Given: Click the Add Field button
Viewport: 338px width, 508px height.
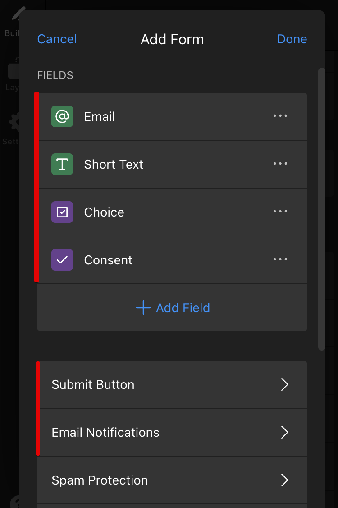Looking at the screenshot, I should (172, 308).
